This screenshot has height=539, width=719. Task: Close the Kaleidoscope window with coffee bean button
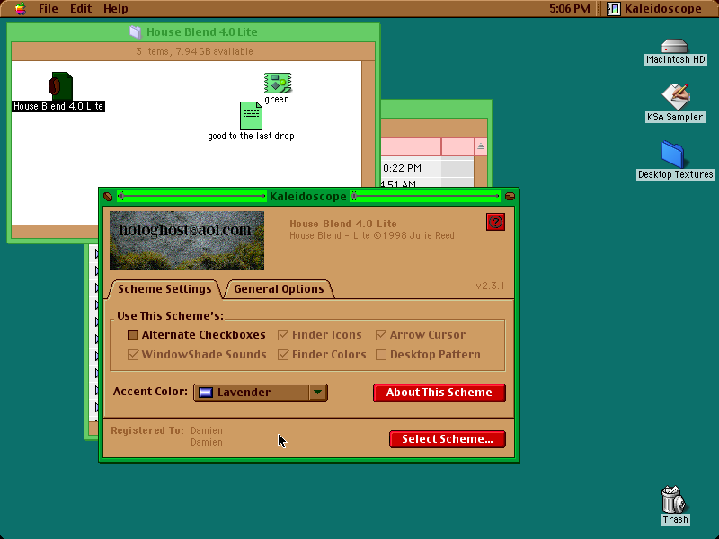(x=108, y=197)
